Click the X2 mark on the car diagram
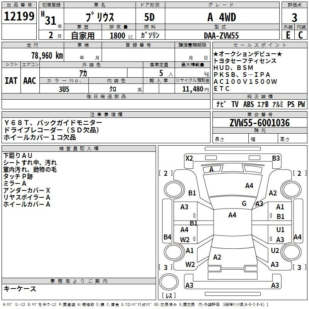 (x=189, y=158)
